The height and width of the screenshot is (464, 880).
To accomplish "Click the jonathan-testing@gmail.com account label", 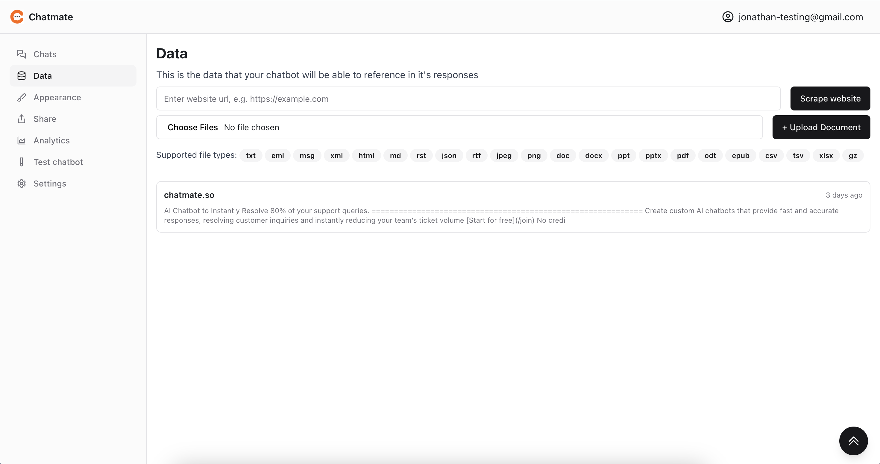I will pyautogui.click(x=800, y=17).
